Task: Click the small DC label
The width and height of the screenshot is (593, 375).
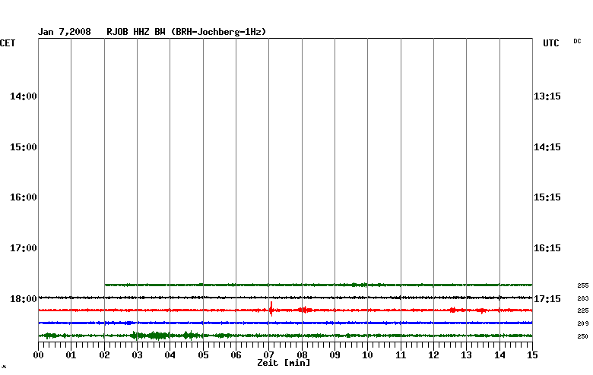Action: click(x=577, y=41)
